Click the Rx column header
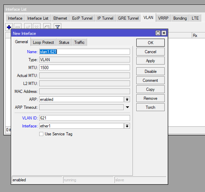 click(x=198, y=36)
